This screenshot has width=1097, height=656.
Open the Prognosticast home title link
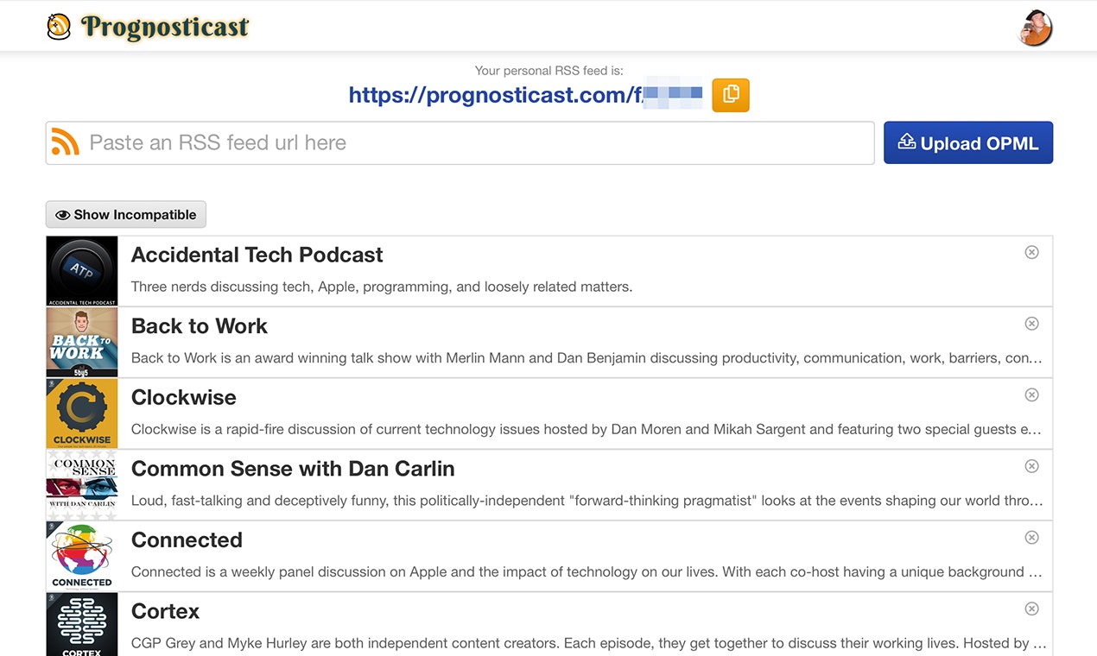(x=165, y=27)
